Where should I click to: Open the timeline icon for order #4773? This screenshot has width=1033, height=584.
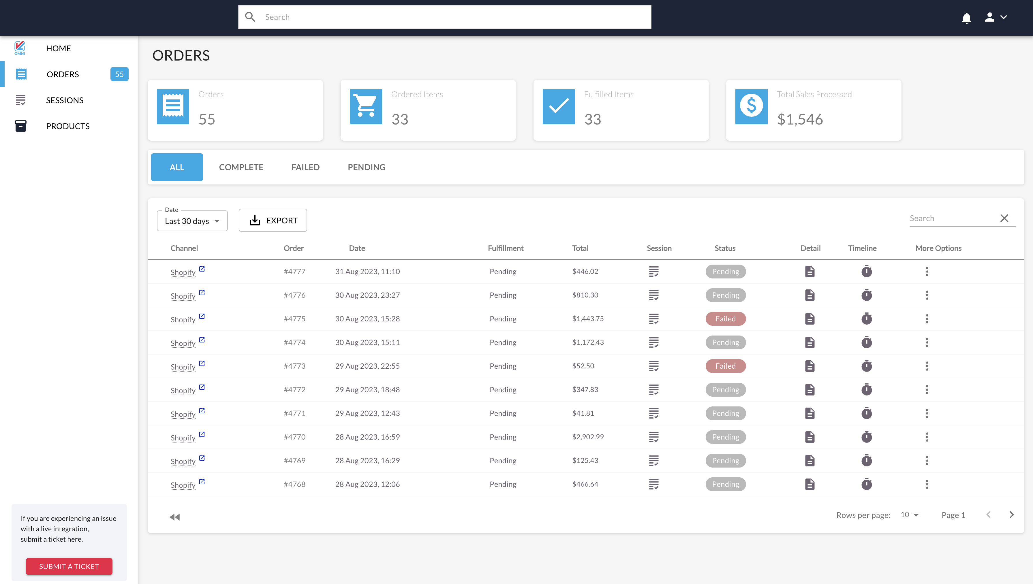867,366
